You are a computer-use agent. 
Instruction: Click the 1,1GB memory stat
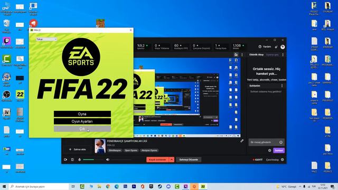pos(238,46)
